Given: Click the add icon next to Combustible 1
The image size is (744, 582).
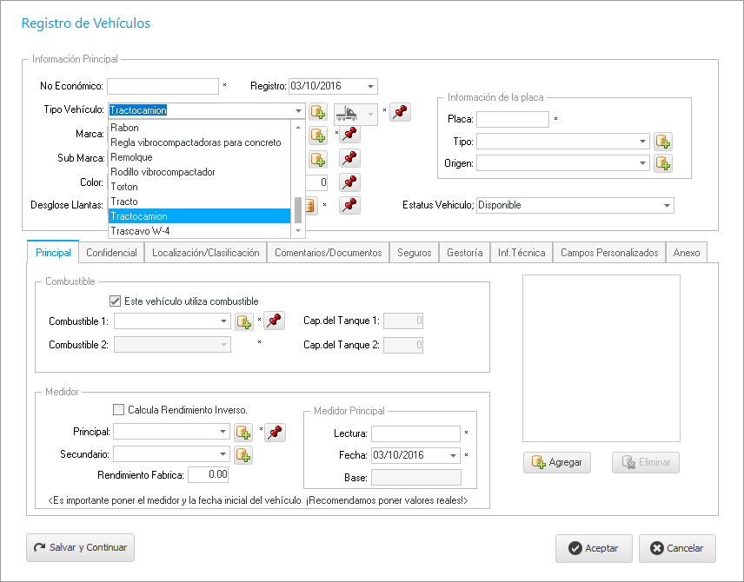Looking at the screenshot, I should pos(244,321).
